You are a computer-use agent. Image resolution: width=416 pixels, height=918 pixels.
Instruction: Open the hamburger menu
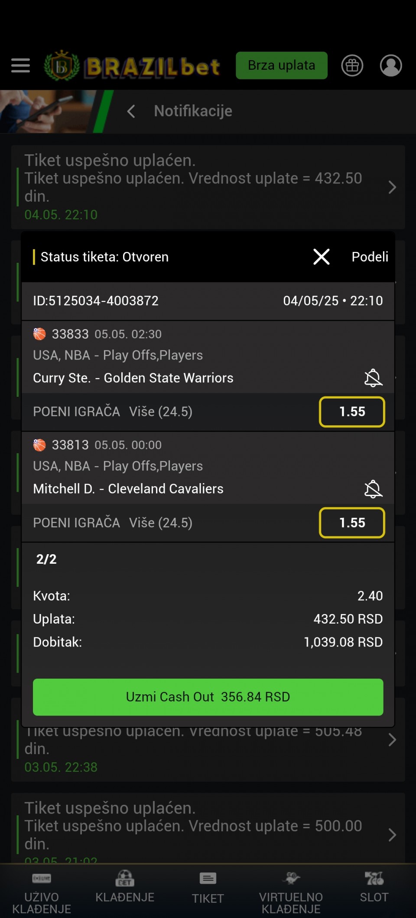click(20, 65)
